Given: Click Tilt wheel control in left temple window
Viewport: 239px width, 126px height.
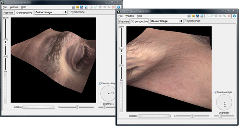Looking at the screenshot, I should coord(121,97).
